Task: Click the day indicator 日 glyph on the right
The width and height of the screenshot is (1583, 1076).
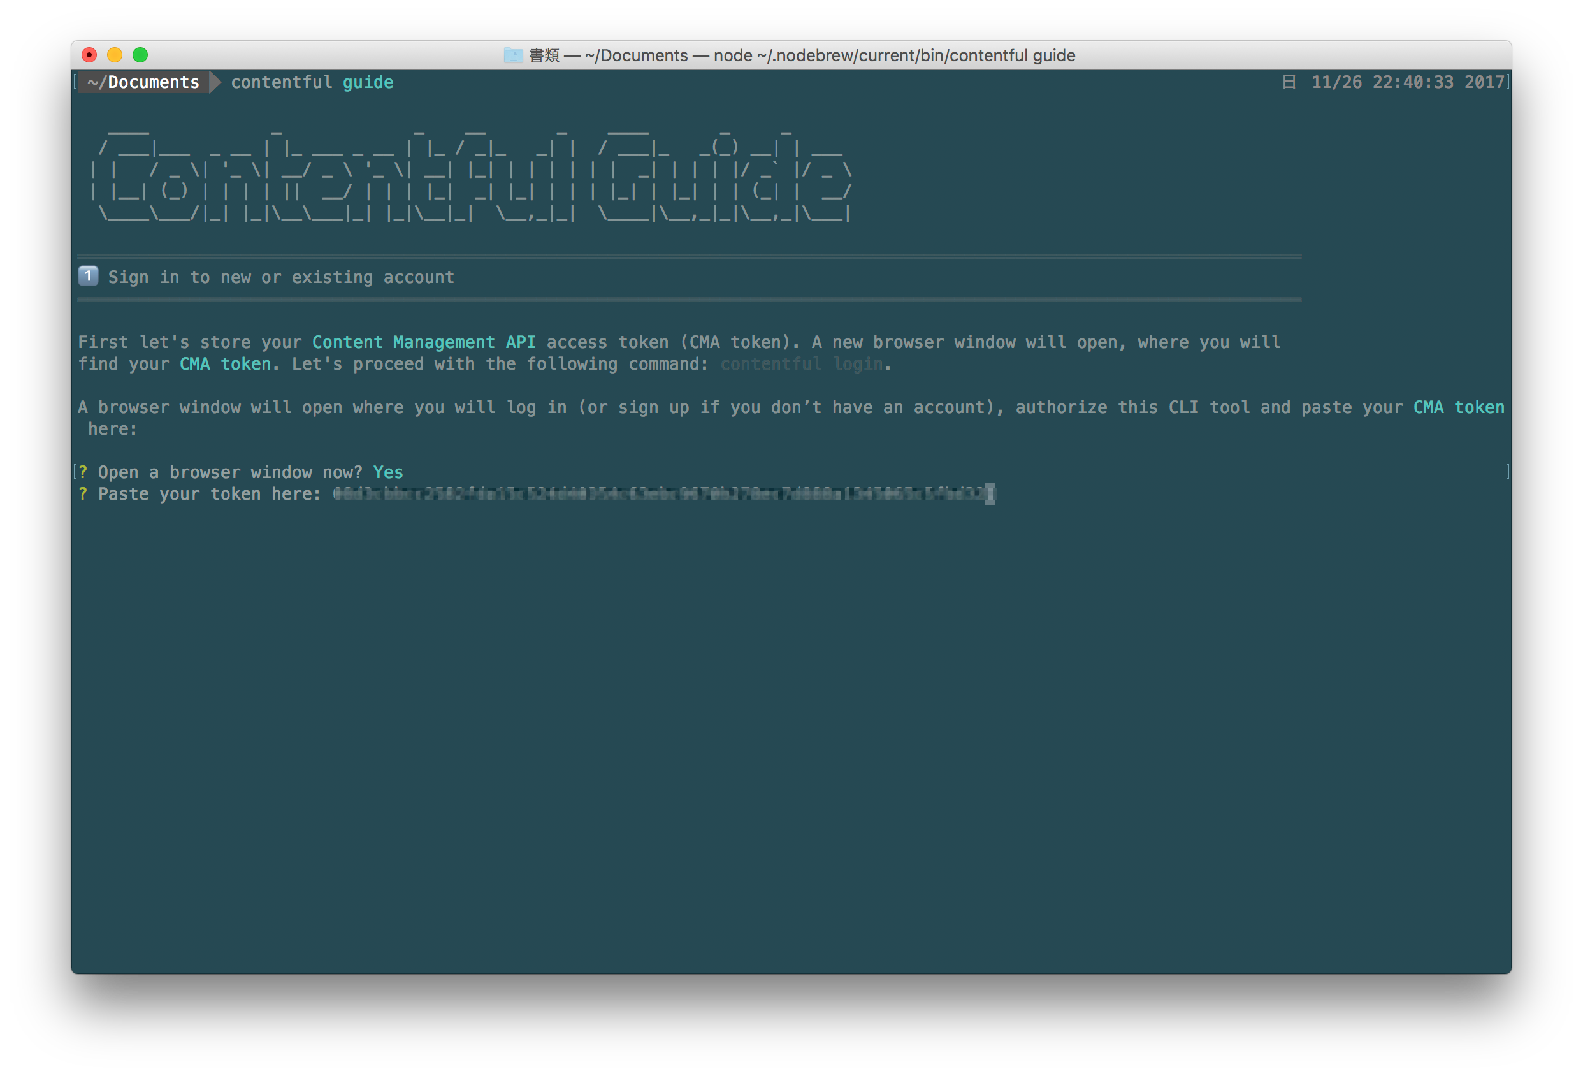Action: (1289, 82)
